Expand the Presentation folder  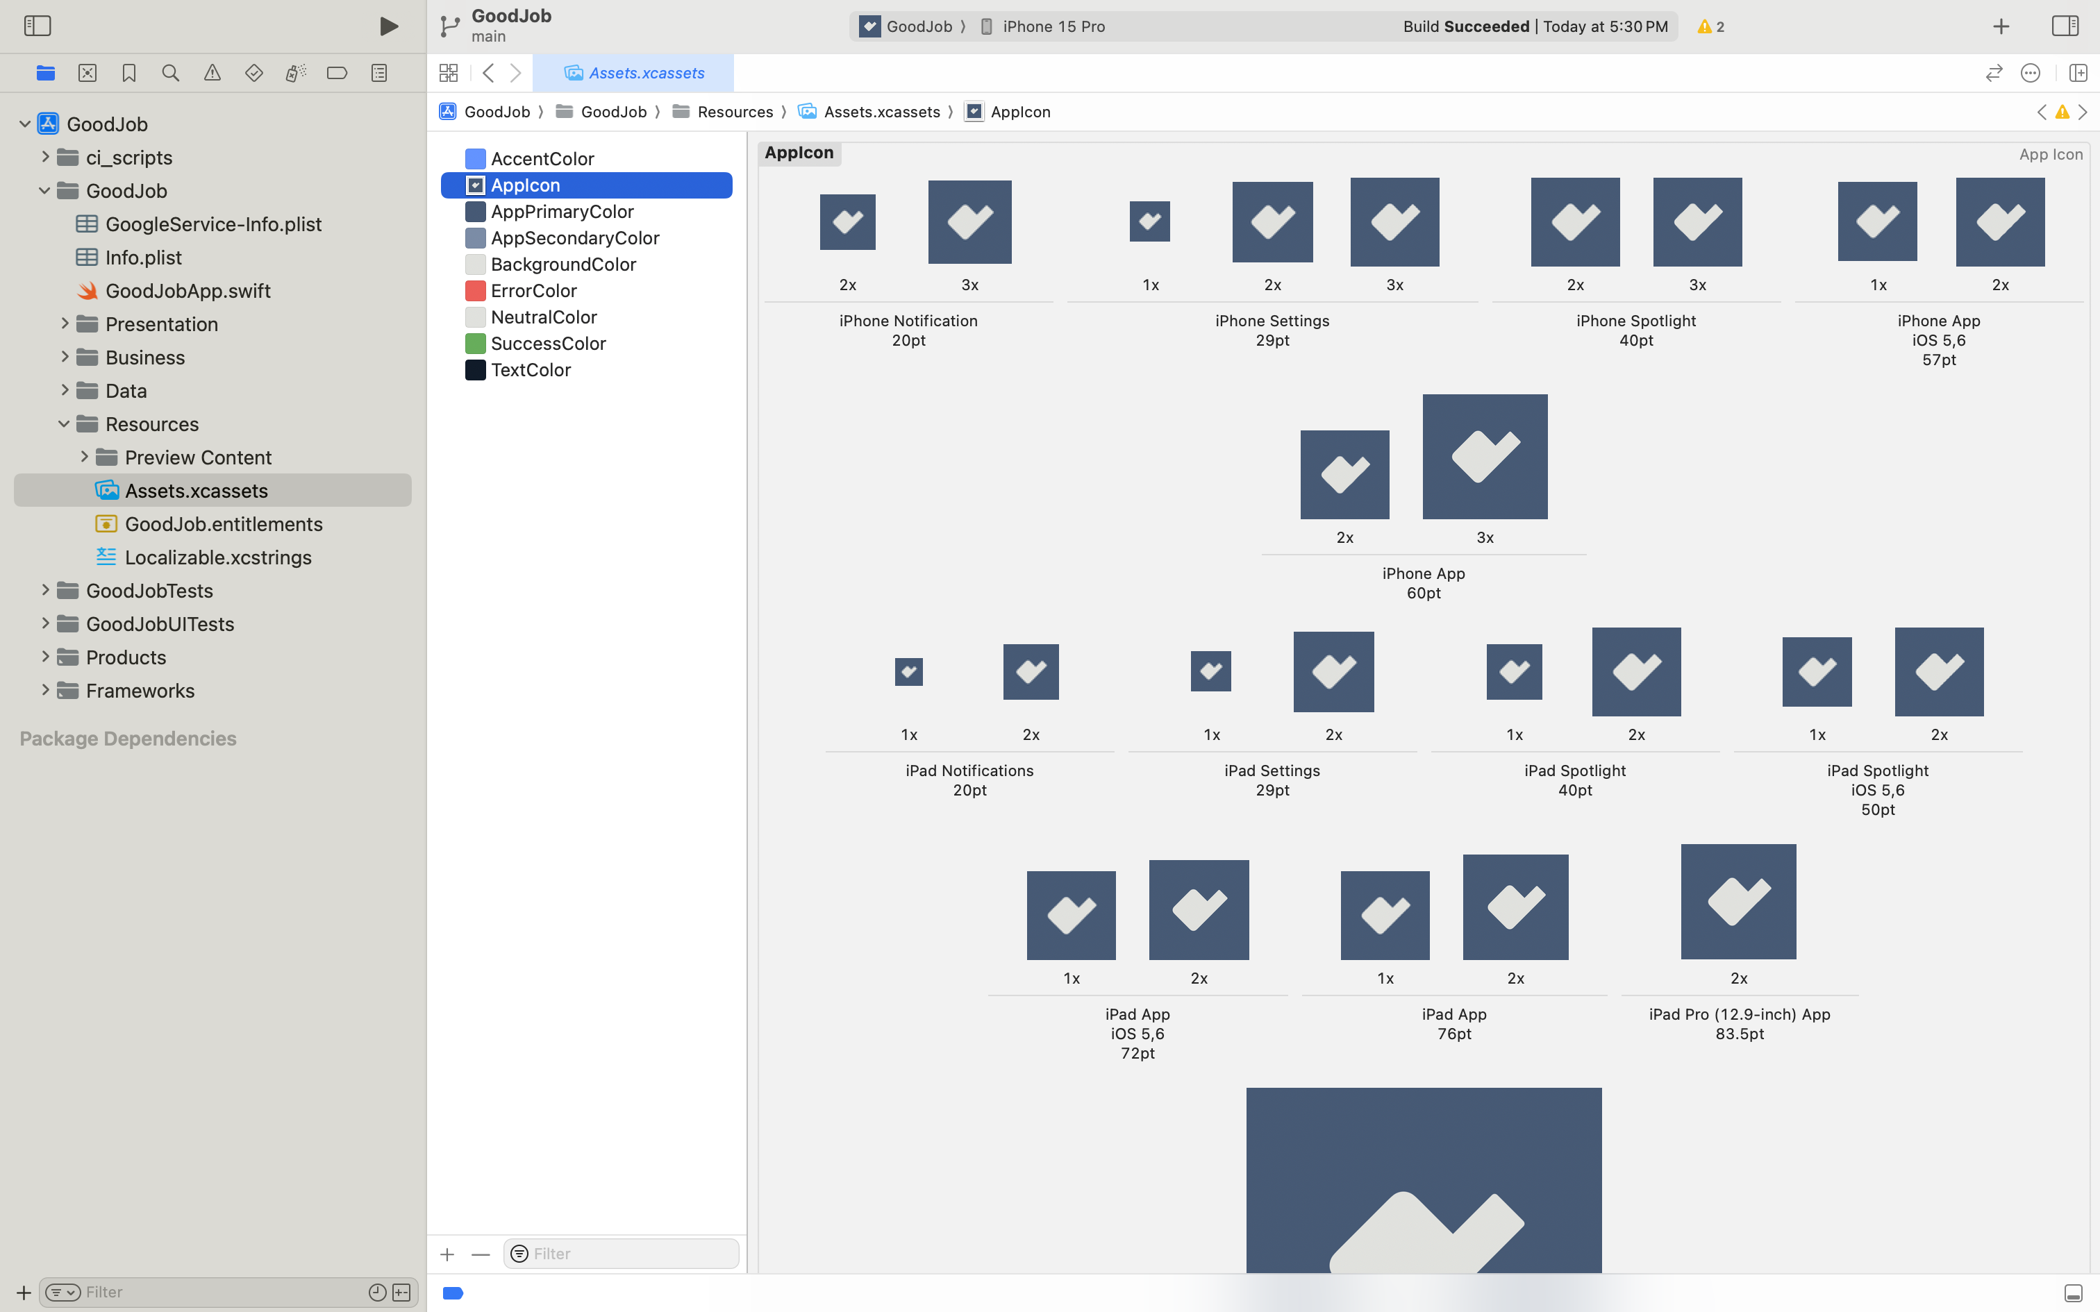65,323
